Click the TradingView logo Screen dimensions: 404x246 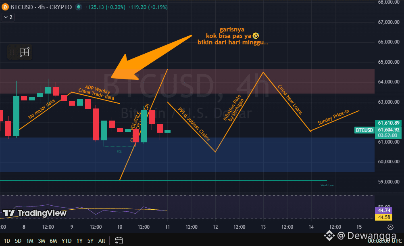[x=35, y=213]
